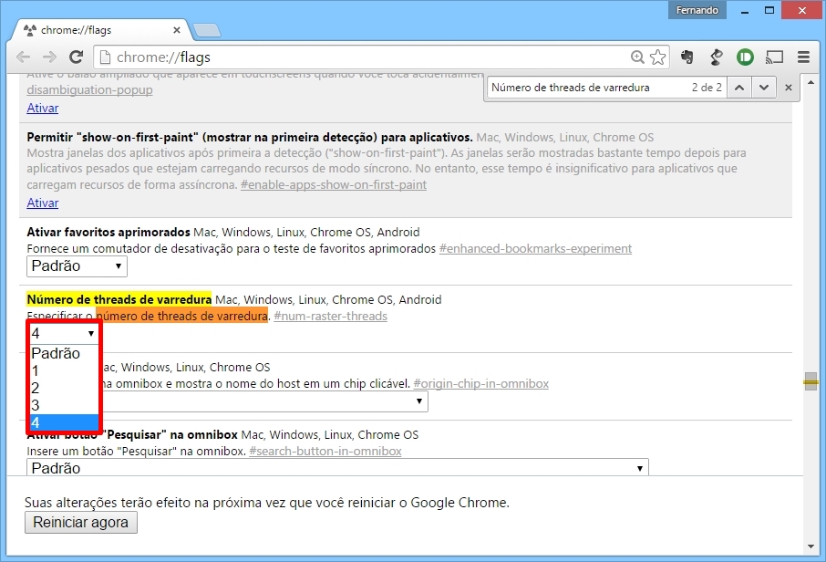
Task: Click the 'Número de threads de varredura' heading
Action: click(x=119, y=299)
